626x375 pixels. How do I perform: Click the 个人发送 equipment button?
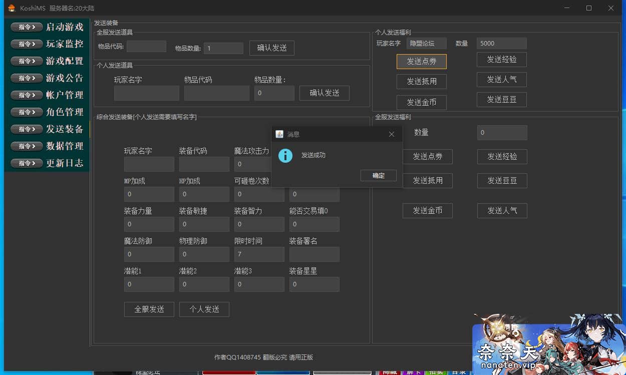(x=204, y=309)
